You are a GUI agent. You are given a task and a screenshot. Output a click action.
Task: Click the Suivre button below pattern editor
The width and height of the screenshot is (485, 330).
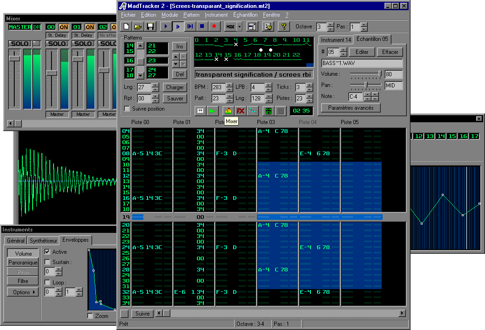coord(142,313)
